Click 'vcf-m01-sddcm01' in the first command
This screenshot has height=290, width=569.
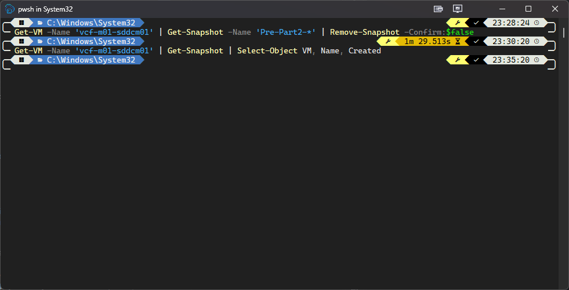114,32
